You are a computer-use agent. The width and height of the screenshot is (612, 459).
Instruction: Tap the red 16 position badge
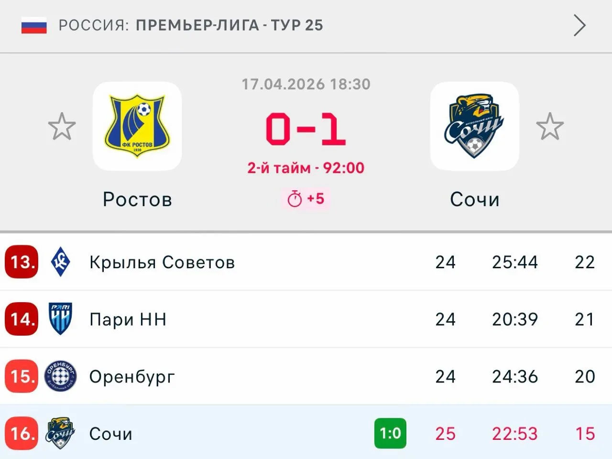(x=22, y=433)
